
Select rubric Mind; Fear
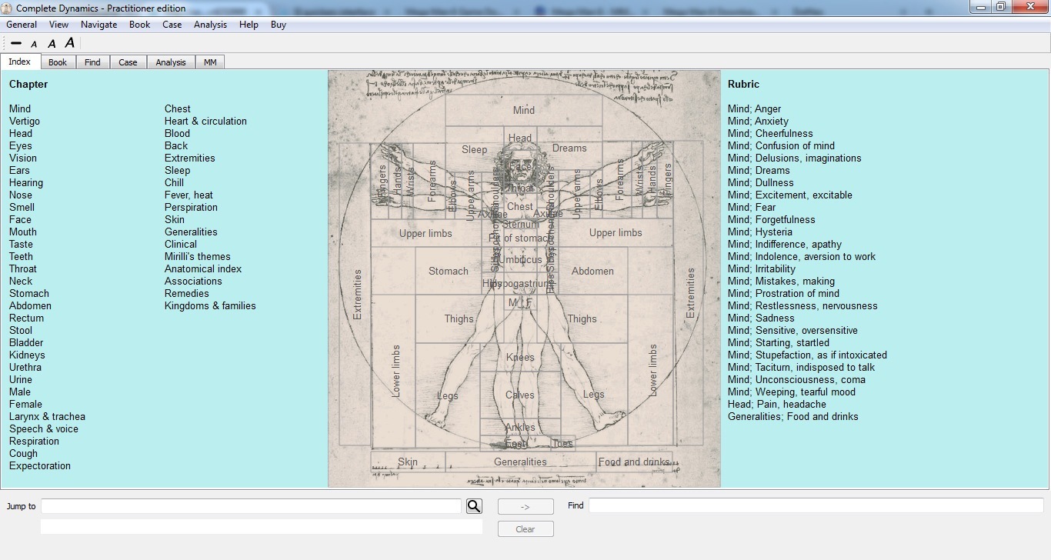[x=752, y=207]
